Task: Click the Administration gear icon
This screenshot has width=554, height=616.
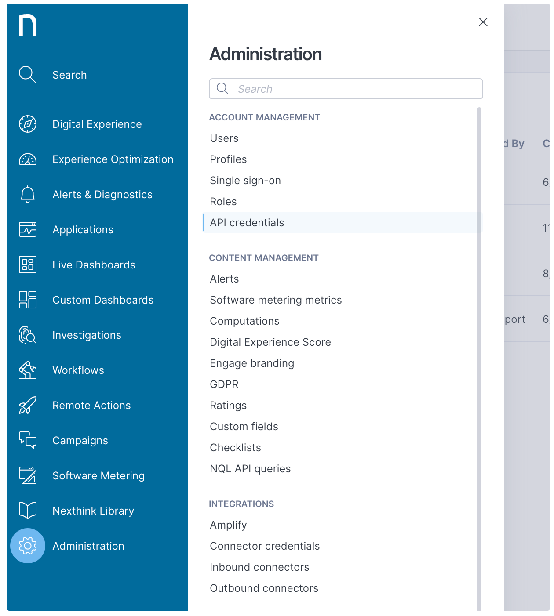Action: 27,546
